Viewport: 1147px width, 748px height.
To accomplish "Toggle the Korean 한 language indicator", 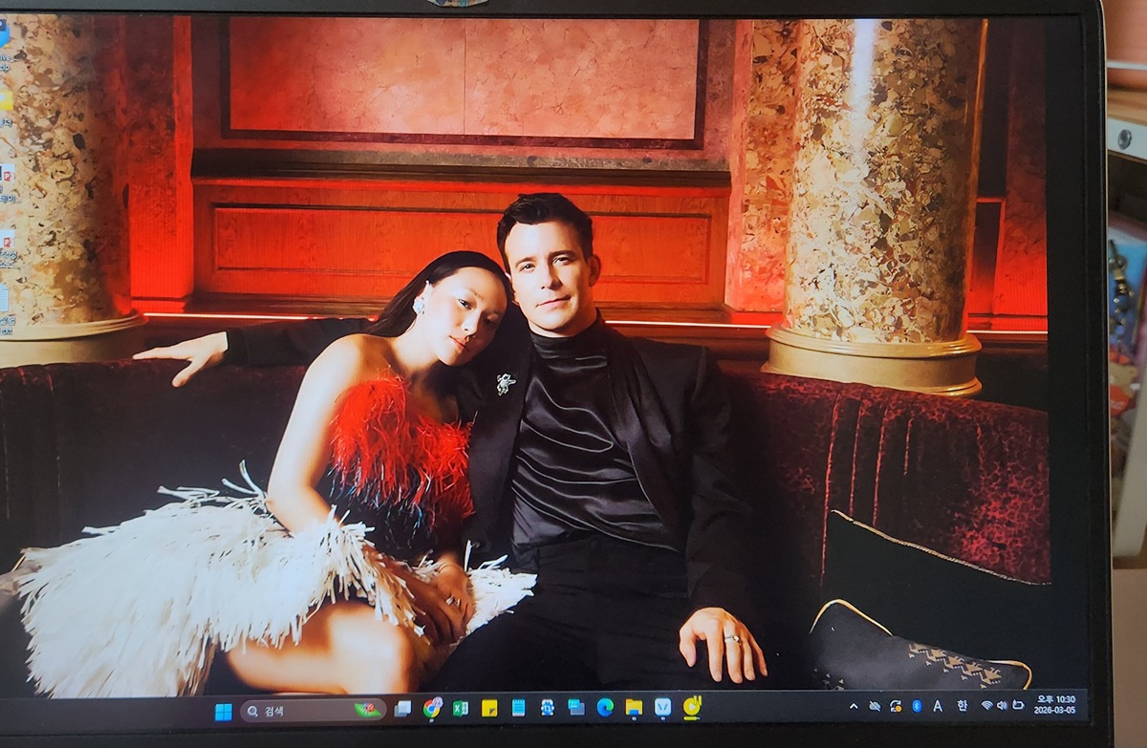I will pyautogui.click(x=962, y=706).
